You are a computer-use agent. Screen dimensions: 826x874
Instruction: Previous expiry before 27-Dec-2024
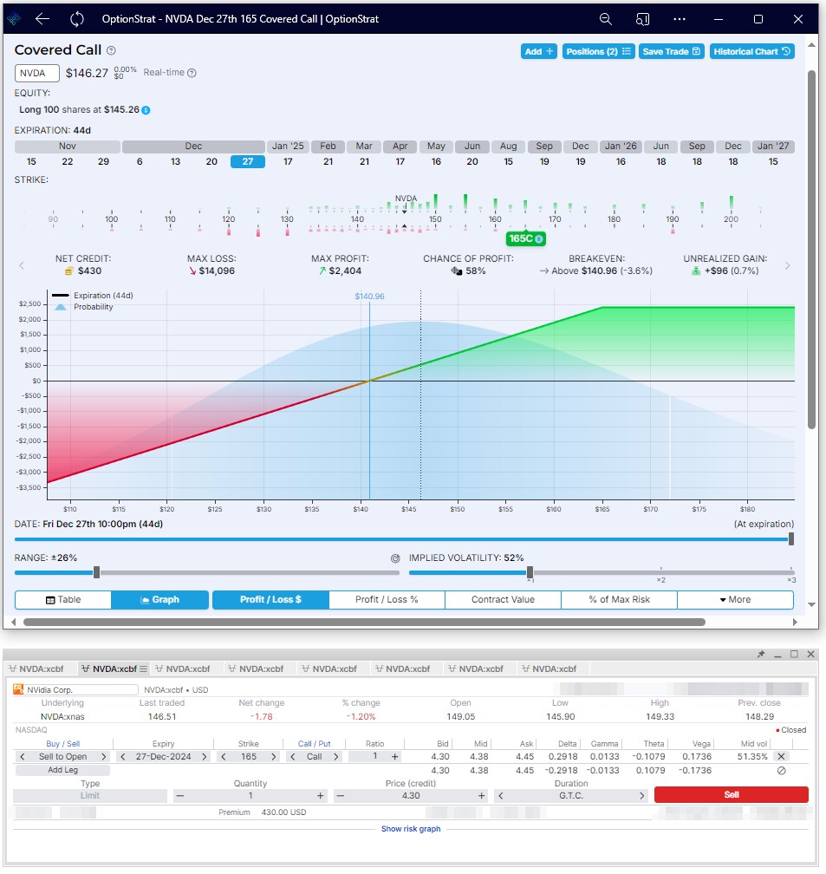(x=122, y=757)
